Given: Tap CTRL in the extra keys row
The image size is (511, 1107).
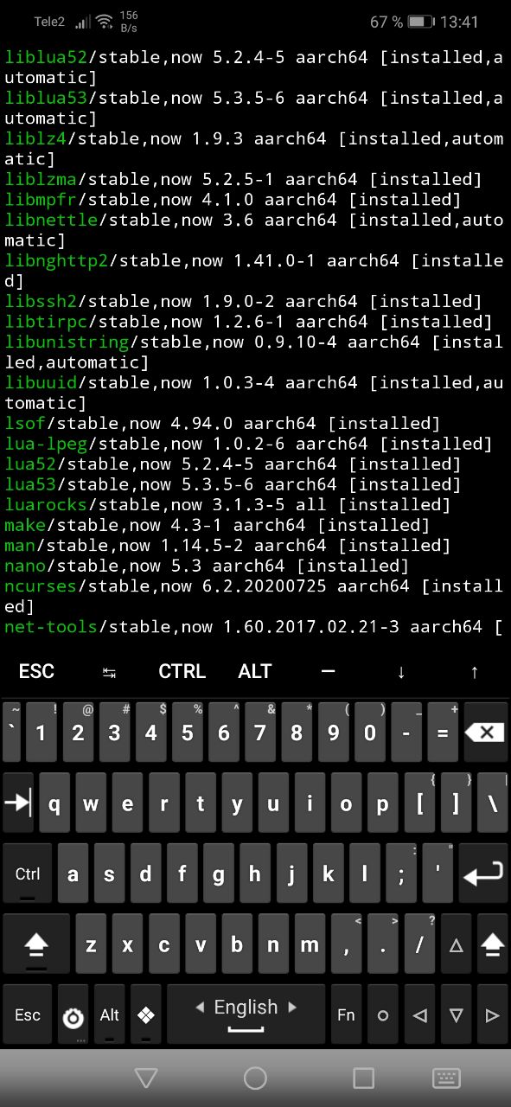Looking at the screenshot, I should (x=182, y=672).
